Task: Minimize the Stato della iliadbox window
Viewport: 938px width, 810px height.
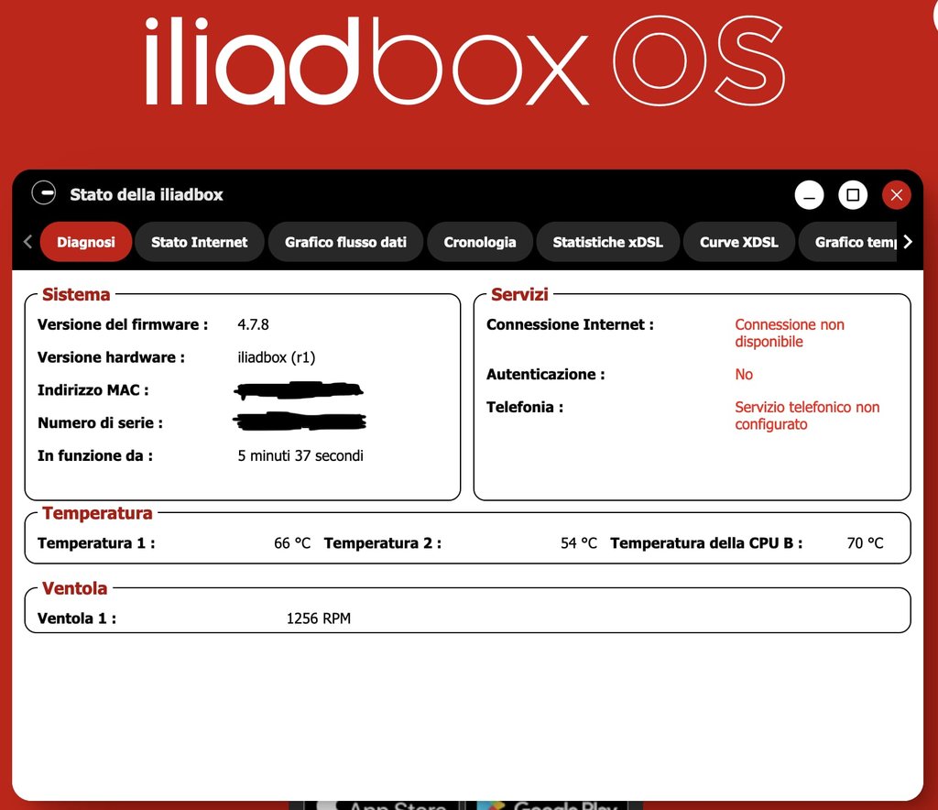Action: (x=809, y=195)
